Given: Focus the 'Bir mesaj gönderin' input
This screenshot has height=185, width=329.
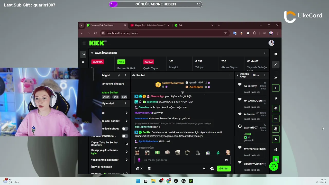Looking at the screenshot, I should pyautogui.click(x=182, y=160).
